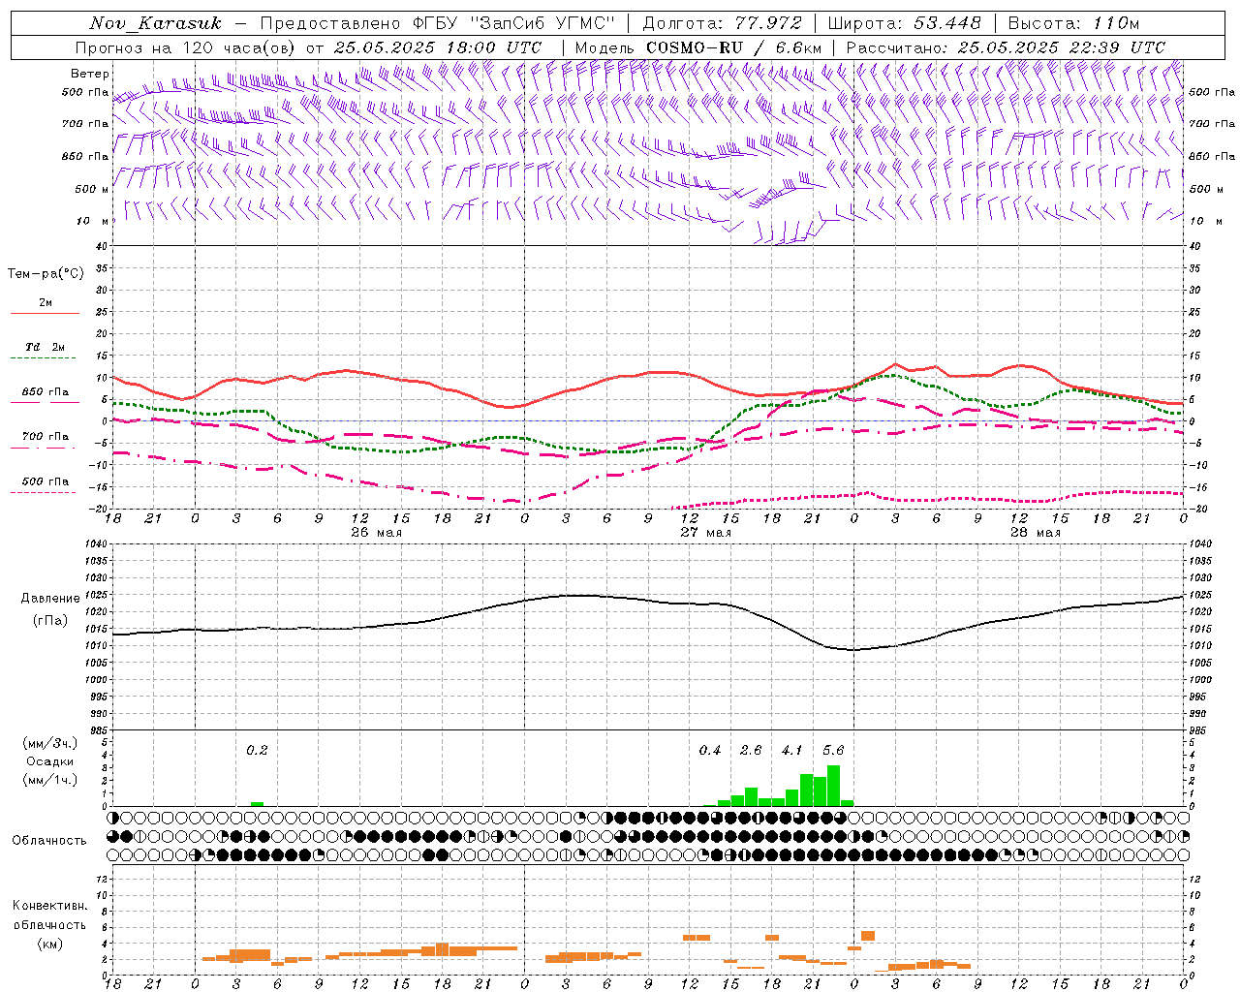Click the '27 мая' date label

[x=706, y=533]
